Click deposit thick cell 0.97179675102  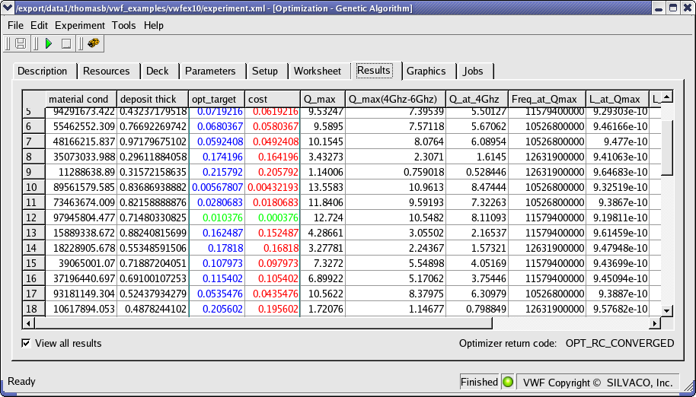[x=153, y=141]
